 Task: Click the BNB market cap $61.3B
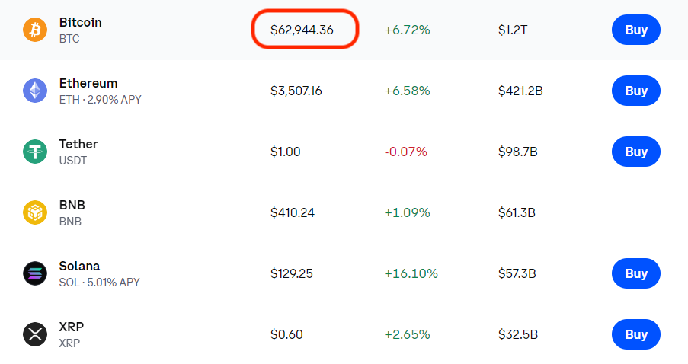517,212
